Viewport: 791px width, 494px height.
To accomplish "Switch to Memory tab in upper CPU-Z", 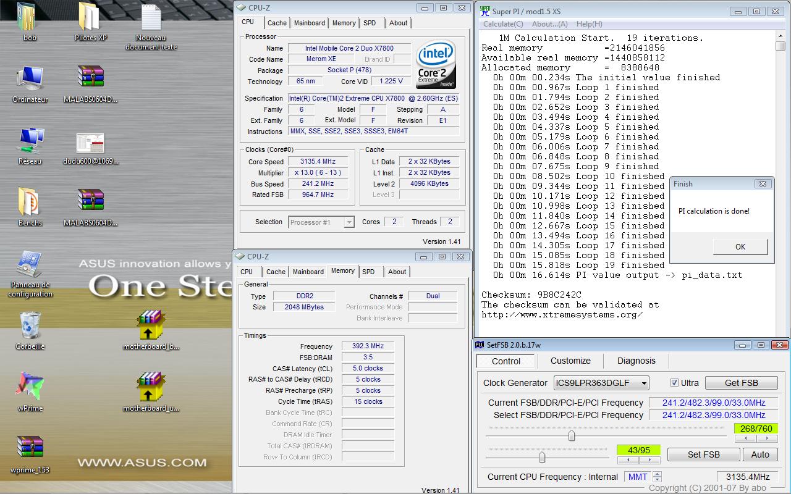I will [x=344, y=23].
